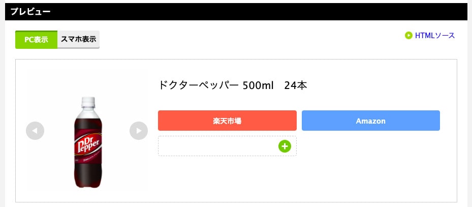Click the ドクターペッパー product title text
This screenshot has height=207, width=472.
point(198,85)
